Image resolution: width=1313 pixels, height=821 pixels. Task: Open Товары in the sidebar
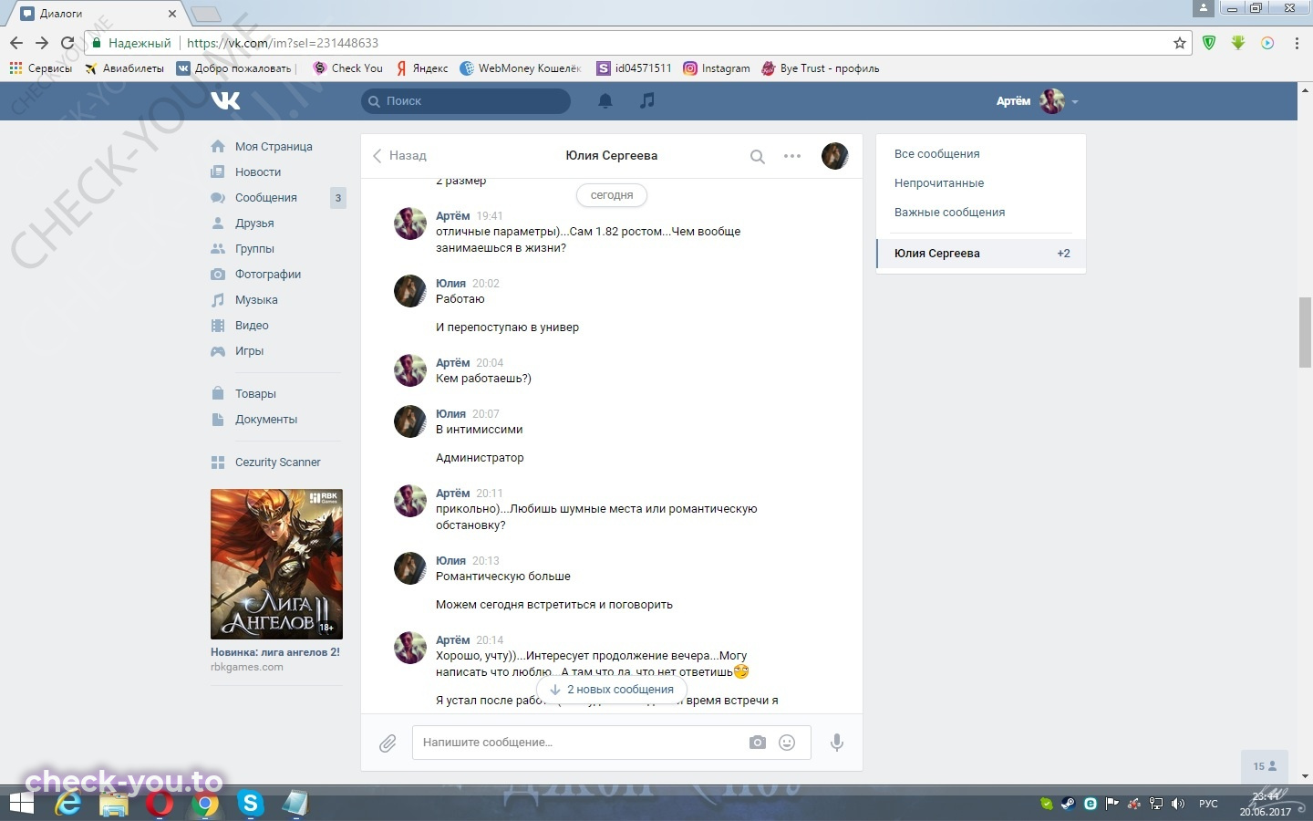pyautogui.click(x=255, y=394)
